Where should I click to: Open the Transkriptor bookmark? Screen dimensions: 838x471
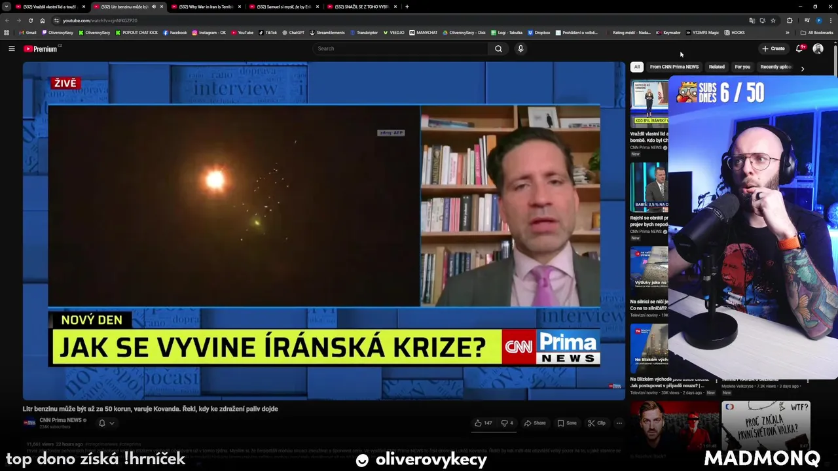364,33
